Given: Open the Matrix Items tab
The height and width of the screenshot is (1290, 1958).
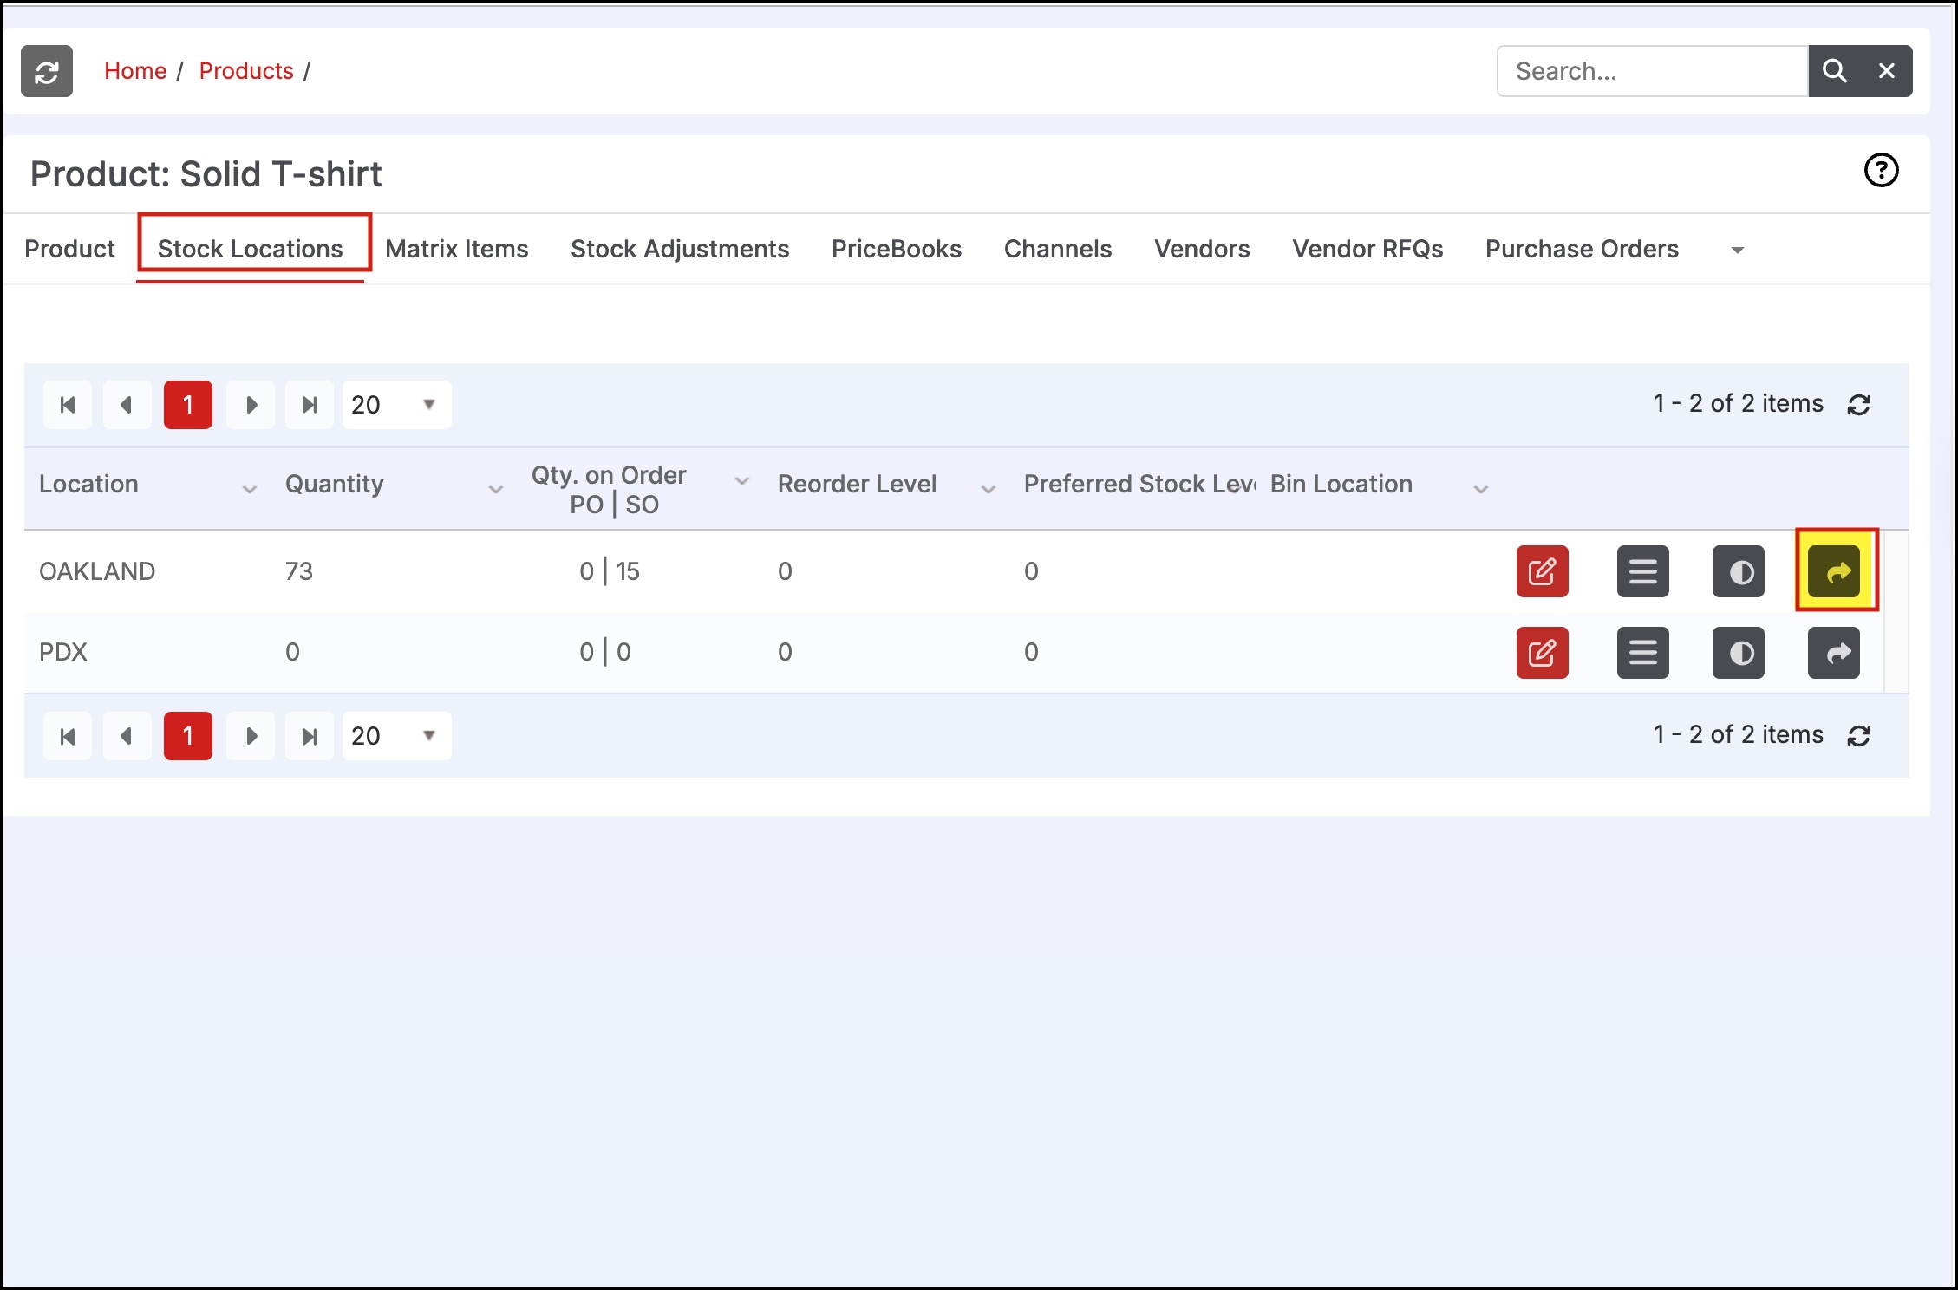Looking at the screenshot, I should (x=457, y=249).
